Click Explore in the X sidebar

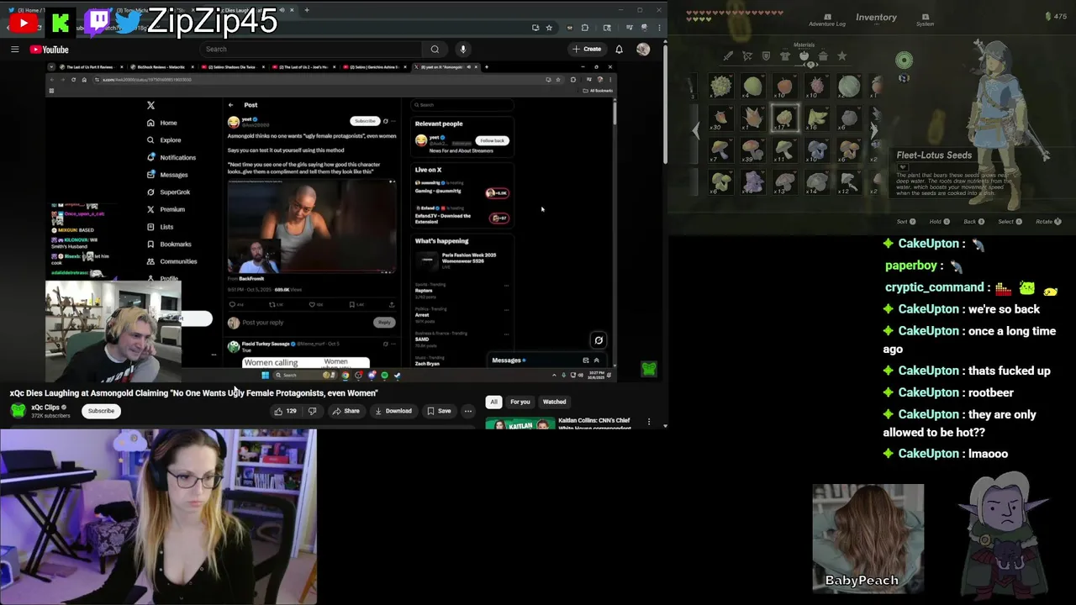click(164, 140)
